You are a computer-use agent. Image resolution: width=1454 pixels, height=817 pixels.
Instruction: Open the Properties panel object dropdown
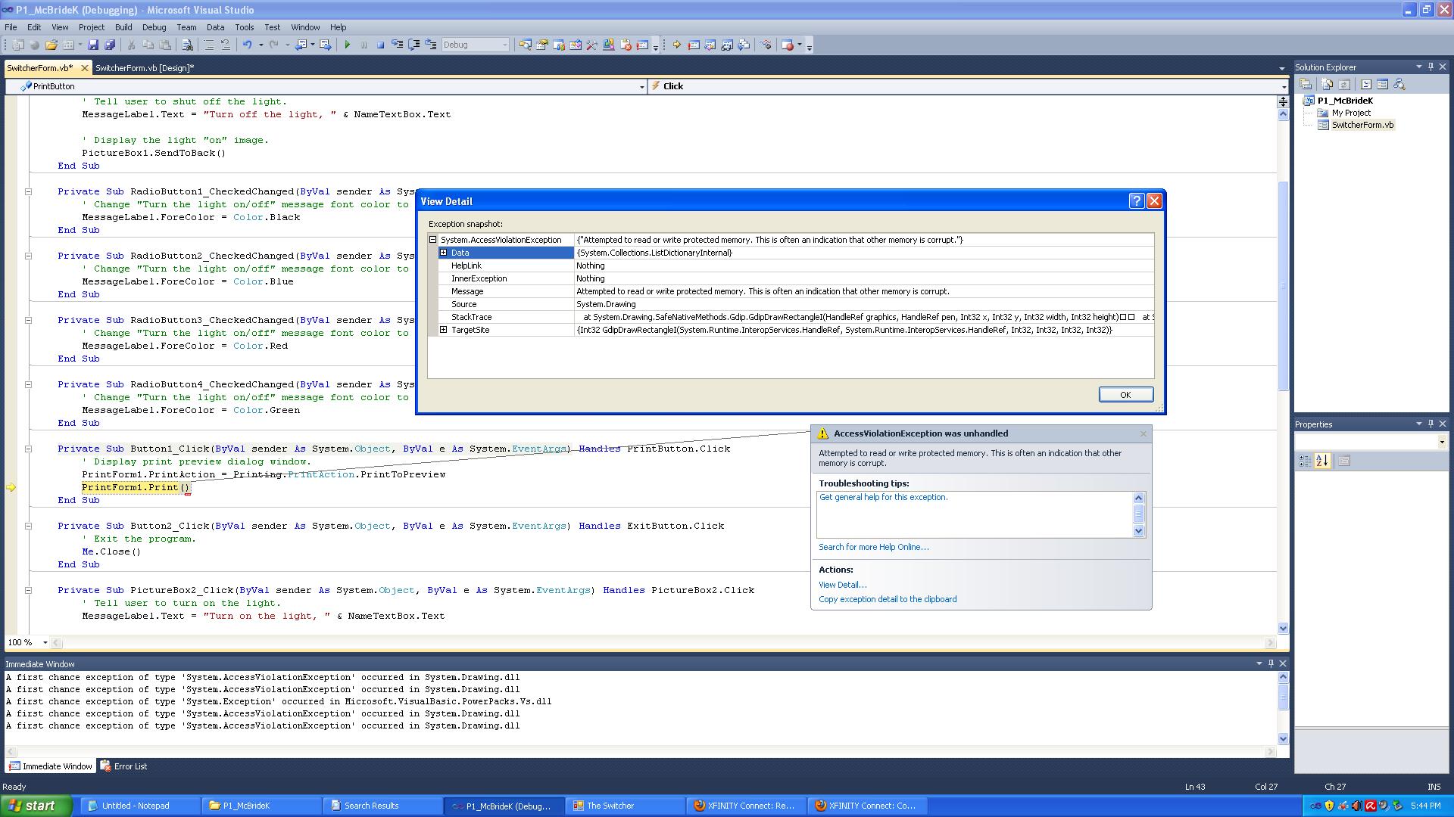[1442, 442]
